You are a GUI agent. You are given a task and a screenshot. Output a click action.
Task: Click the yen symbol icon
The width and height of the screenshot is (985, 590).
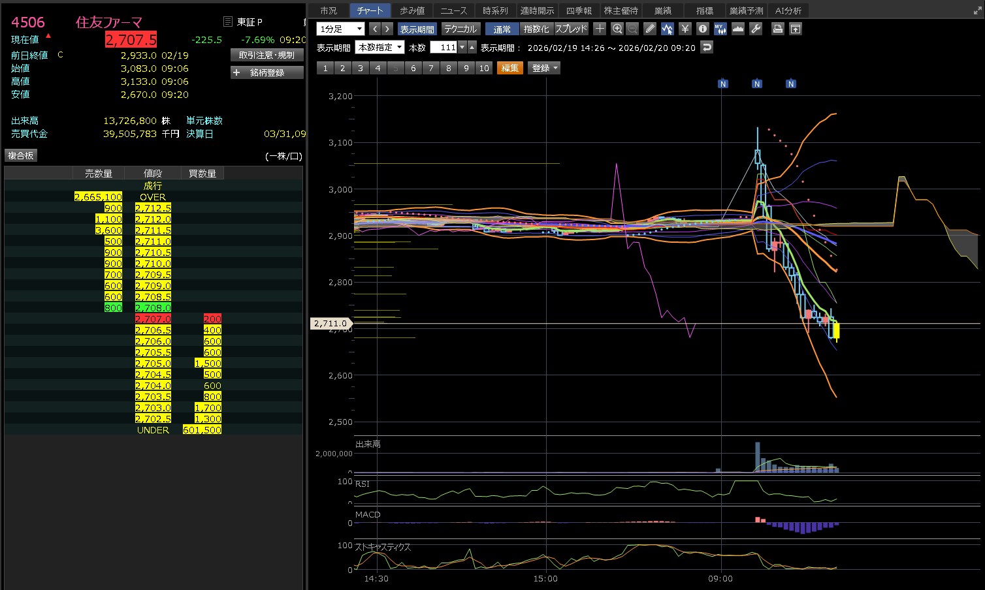click(685, 29)
